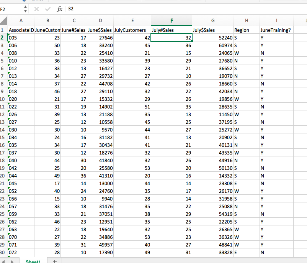Click the right sheet navigation arrow
307x263 pixels.
[11, 260]
